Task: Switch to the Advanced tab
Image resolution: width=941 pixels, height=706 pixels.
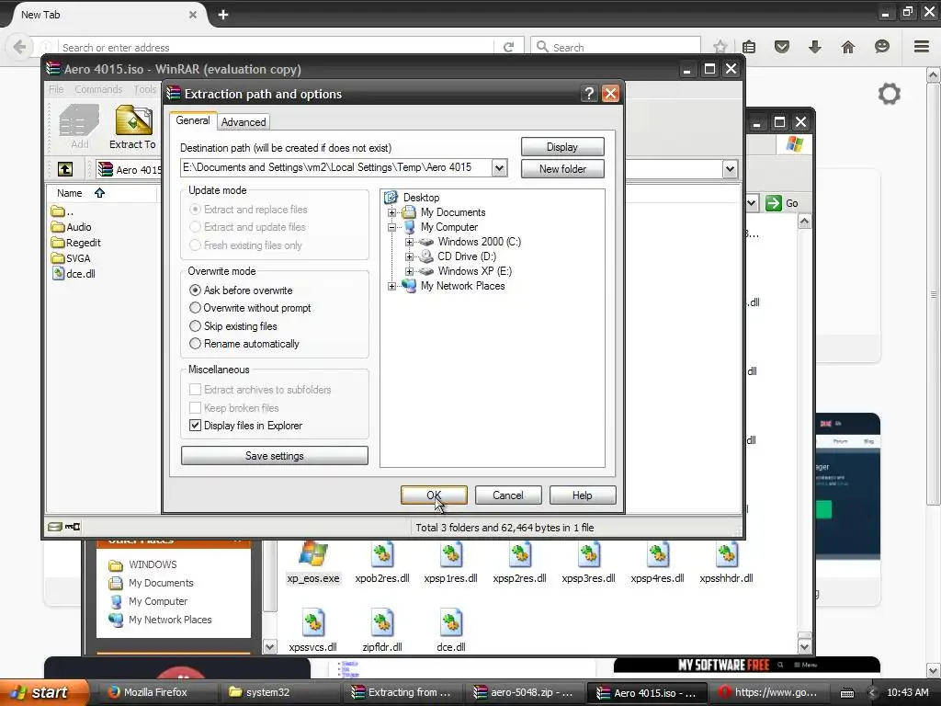Action: click(244, 122)
